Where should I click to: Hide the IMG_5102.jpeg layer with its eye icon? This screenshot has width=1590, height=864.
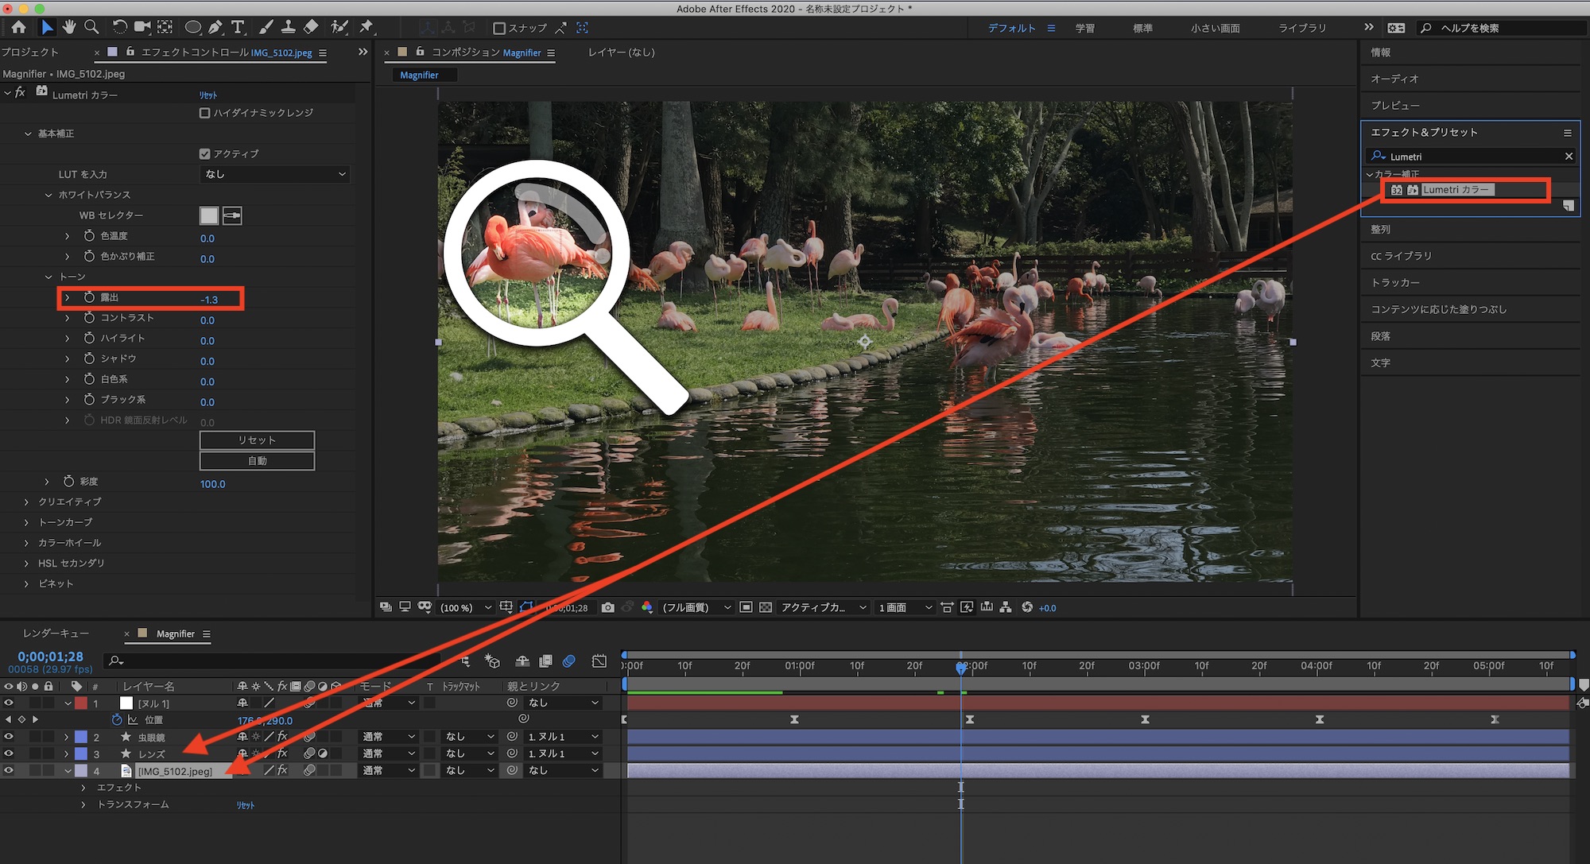coord(9,770)
